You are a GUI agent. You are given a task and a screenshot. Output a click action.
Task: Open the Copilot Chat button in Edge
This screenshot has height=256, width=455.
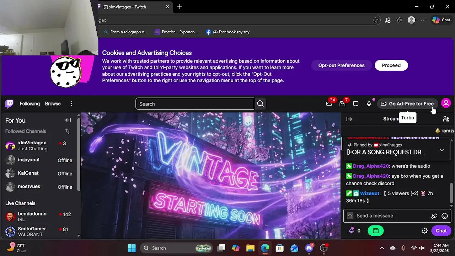(441, 20)
